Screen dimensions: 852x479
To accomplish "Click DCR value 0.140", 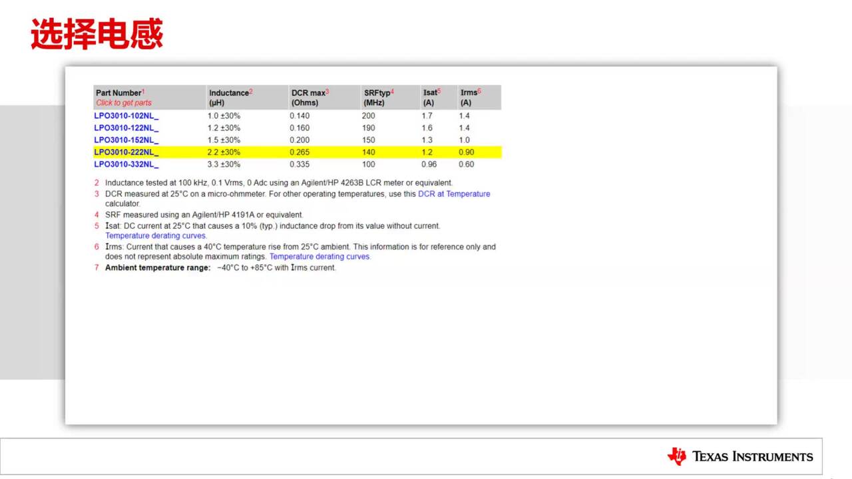I will (300, 116).
